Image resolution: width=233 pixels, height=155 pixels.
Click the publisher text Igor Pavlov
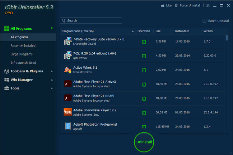80,58
